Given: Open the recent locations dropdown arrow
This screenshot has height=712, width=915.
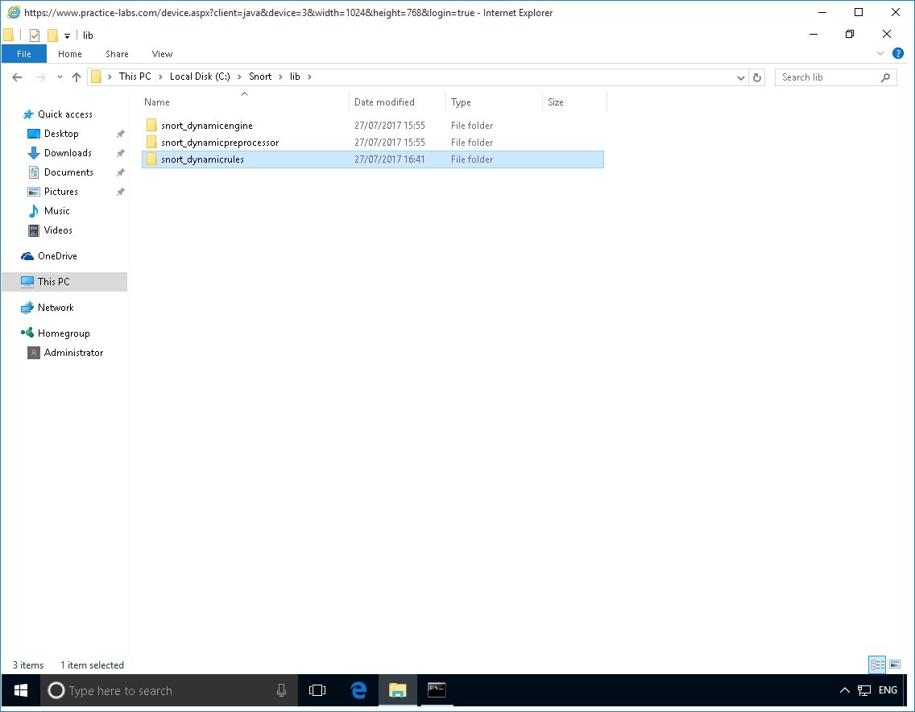Looking at the screenshot, I should click(x=60, y=77).
